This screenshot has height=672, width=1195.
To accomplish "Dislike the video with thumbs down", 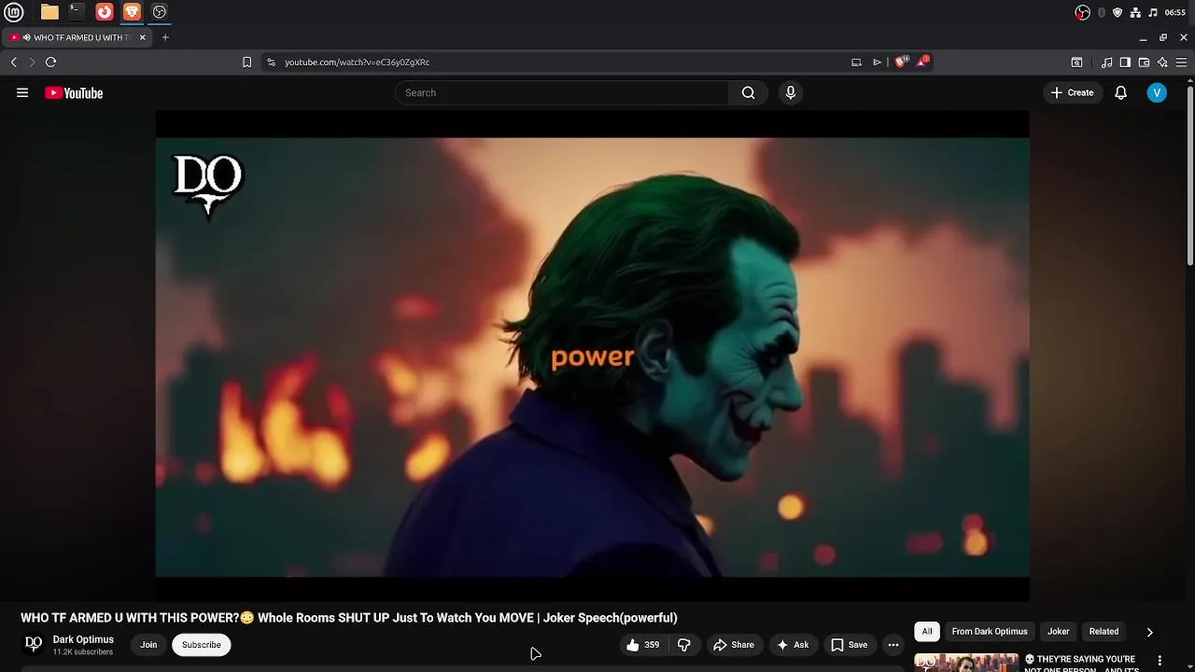I will (x=683, y=645).
